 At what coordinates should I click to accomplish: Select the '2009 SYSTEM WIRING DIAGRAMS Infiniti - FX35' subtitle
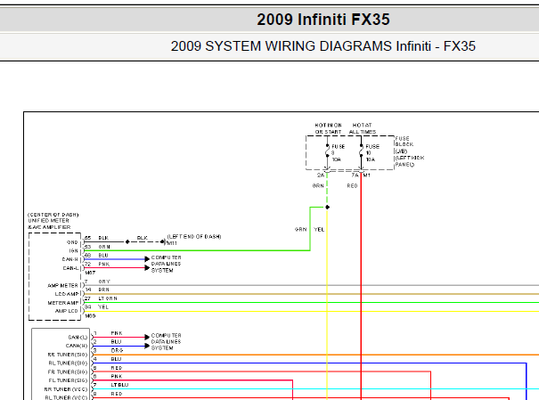(x=323, y=46)
